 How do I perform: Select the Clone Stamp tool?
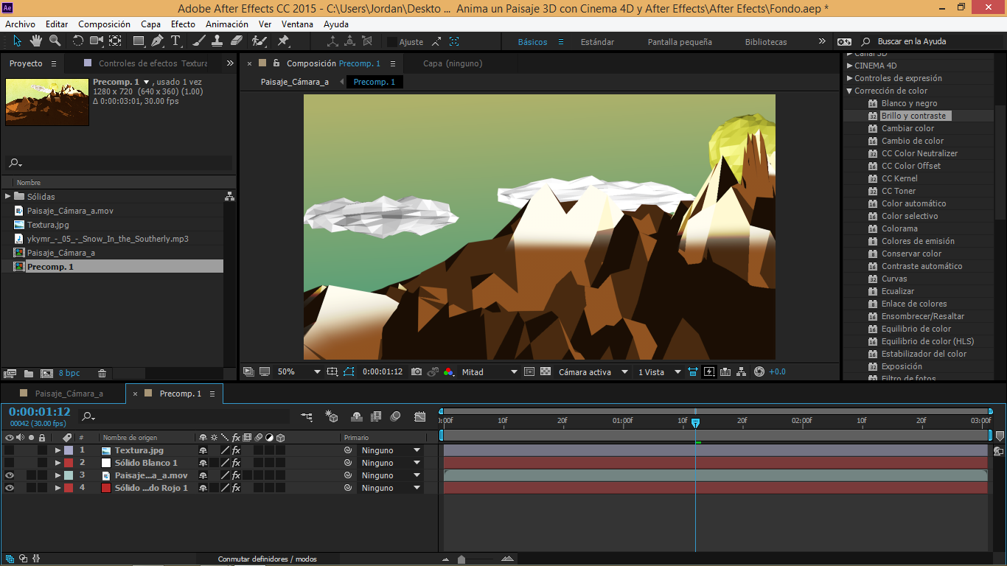tap(218, 41)
